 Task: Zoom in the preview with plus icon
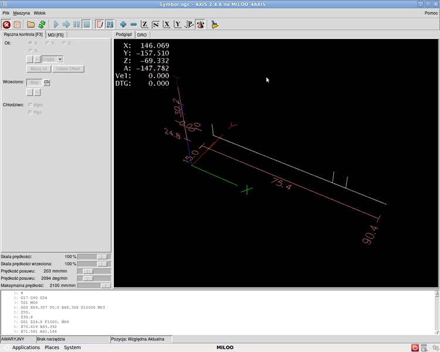coord(123,25)
